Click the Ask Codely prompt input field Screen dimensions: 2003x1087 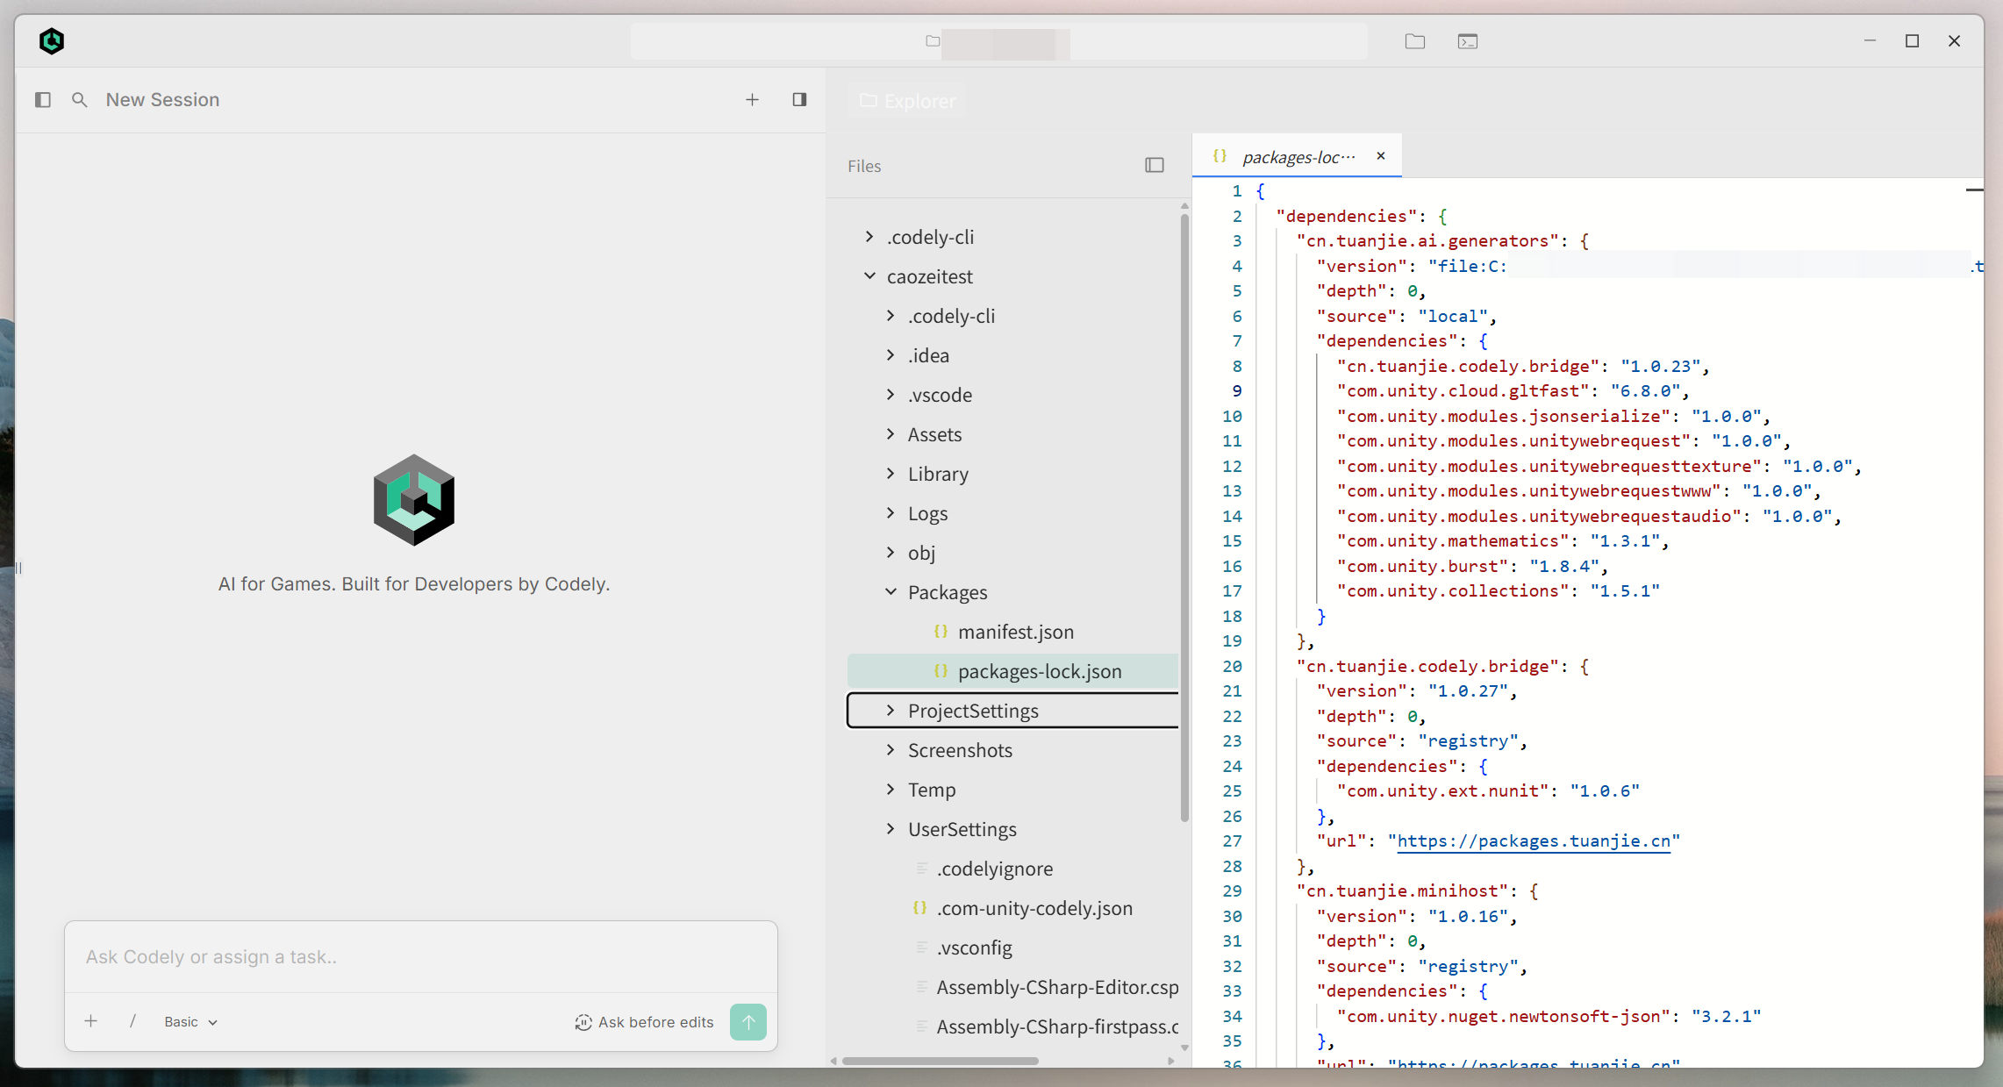pyautogui.click(x=421, y=957)
